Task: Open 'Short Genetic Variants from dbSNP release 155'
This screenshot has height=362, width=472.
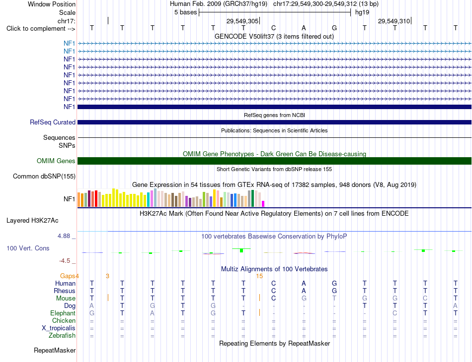Action: pyautogui.click(x=274, y=169)
